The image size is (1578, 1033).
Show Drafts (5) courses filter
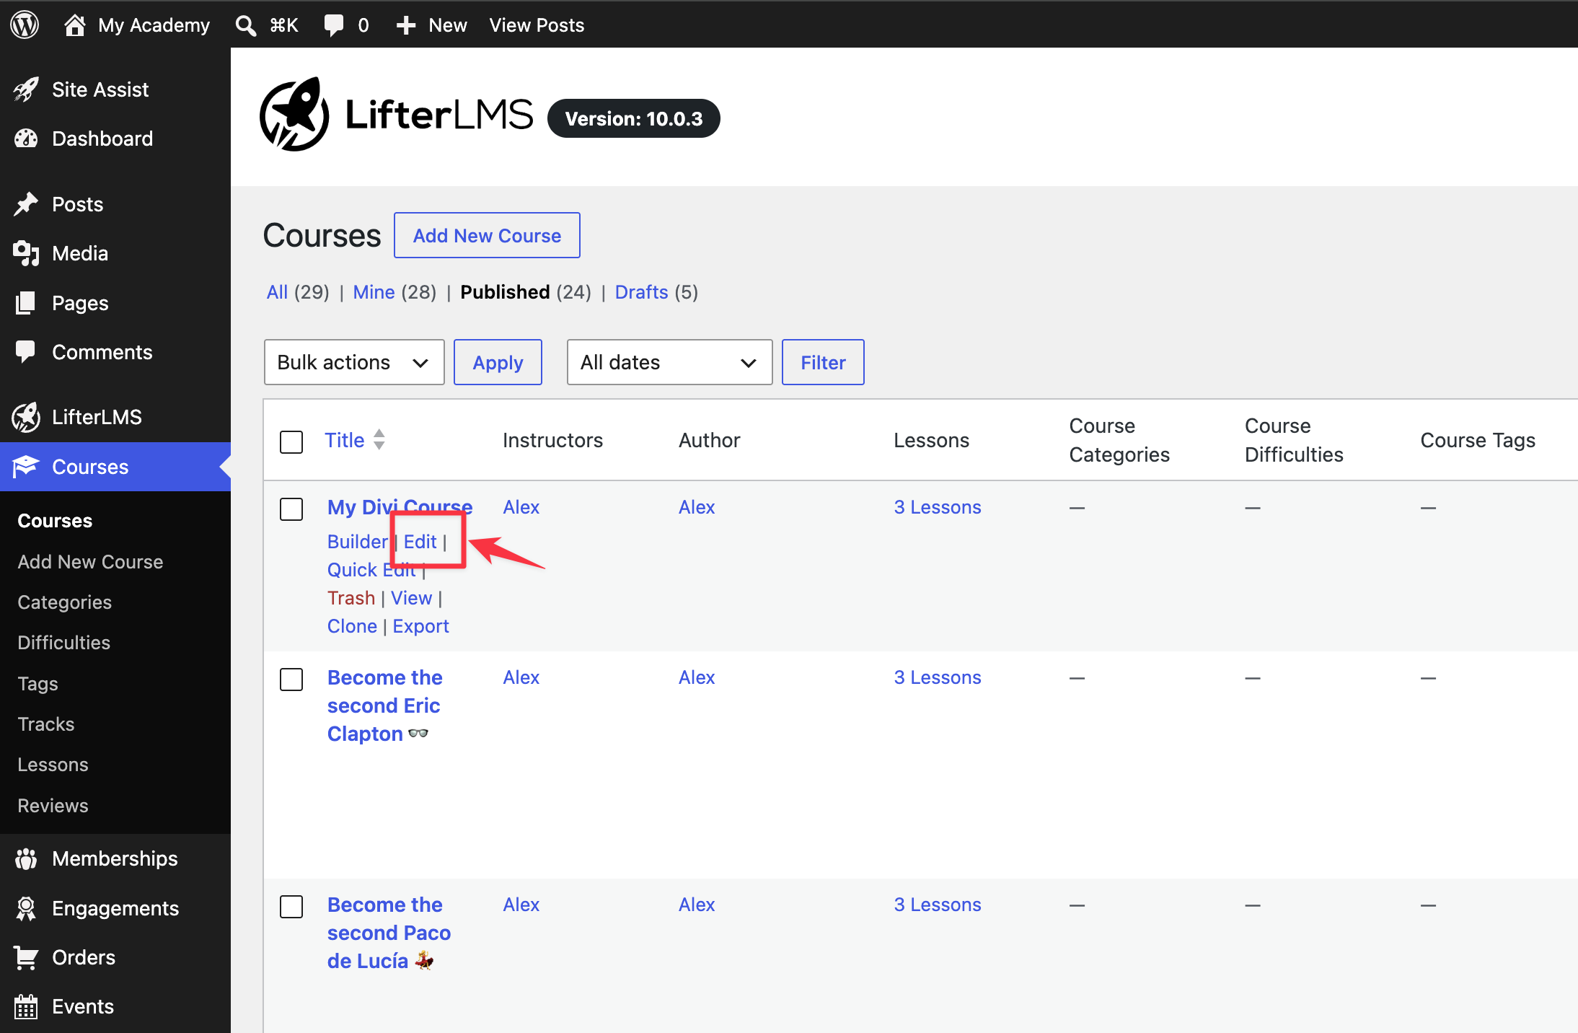pos(656,292)
